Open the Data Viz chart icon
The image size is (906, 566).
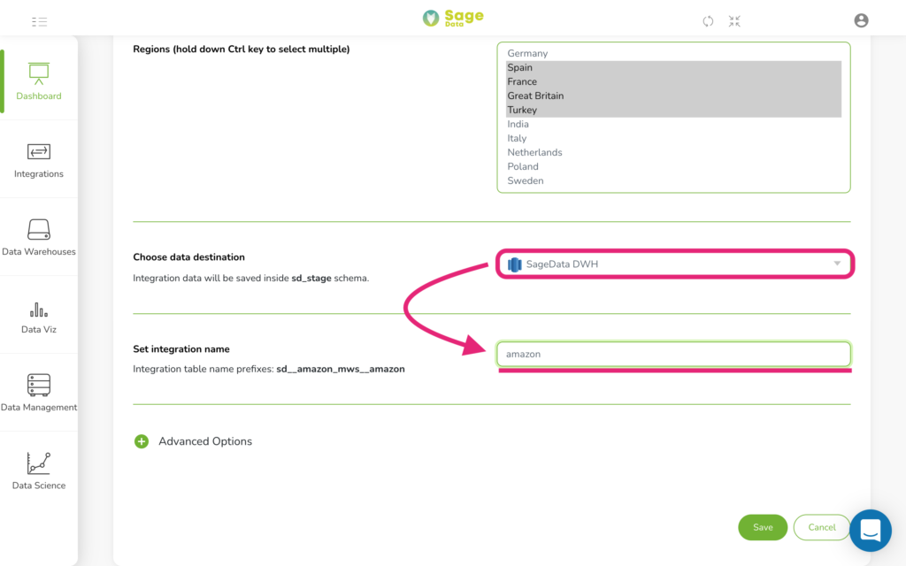pos(39,310)
